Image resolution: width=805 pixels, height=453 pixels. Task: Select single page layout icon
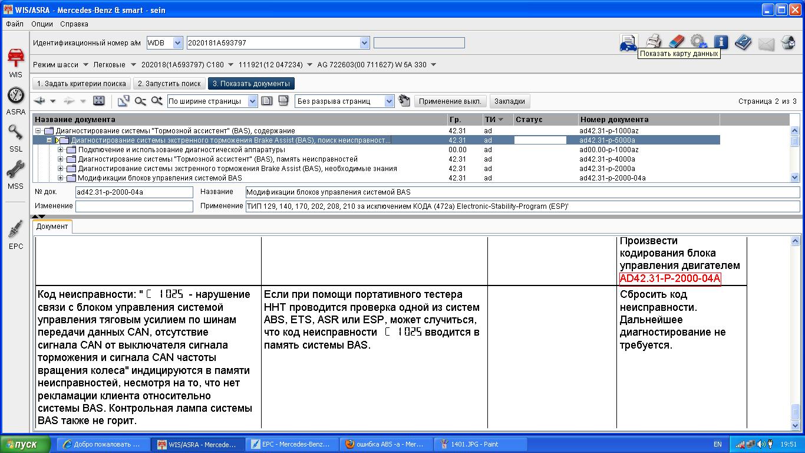267,101
